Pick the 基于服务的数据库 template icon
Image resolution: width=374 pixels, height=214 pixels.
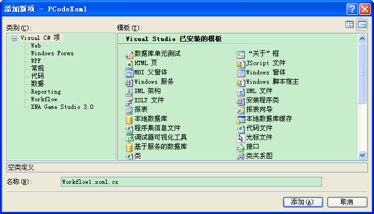[129, 148]
